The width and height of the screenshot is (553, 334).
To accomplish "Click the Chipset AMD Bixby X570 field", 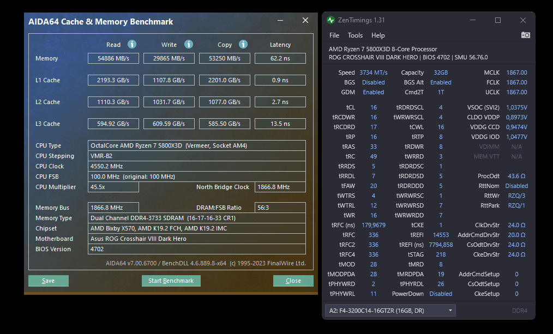I will coord(197,228).
